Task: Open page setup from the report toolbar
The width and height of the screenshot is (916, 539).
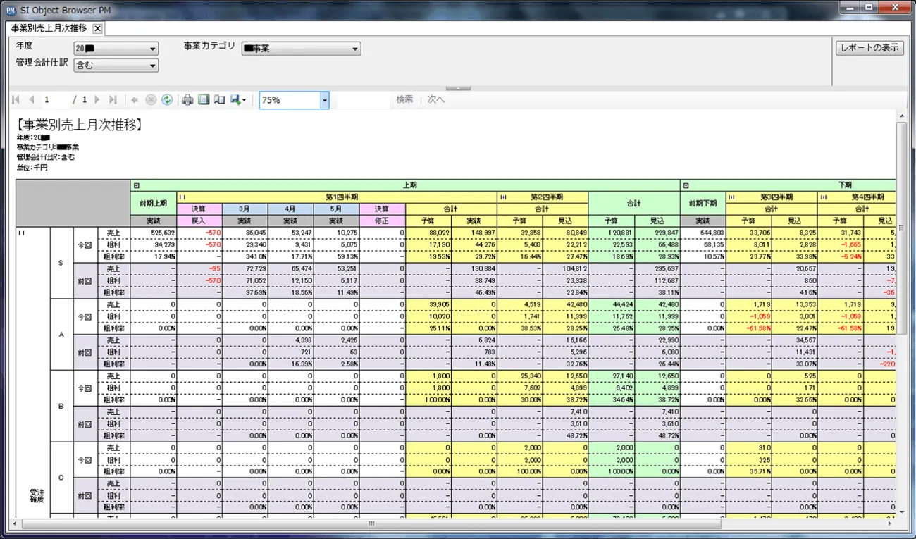Action: 219,100
